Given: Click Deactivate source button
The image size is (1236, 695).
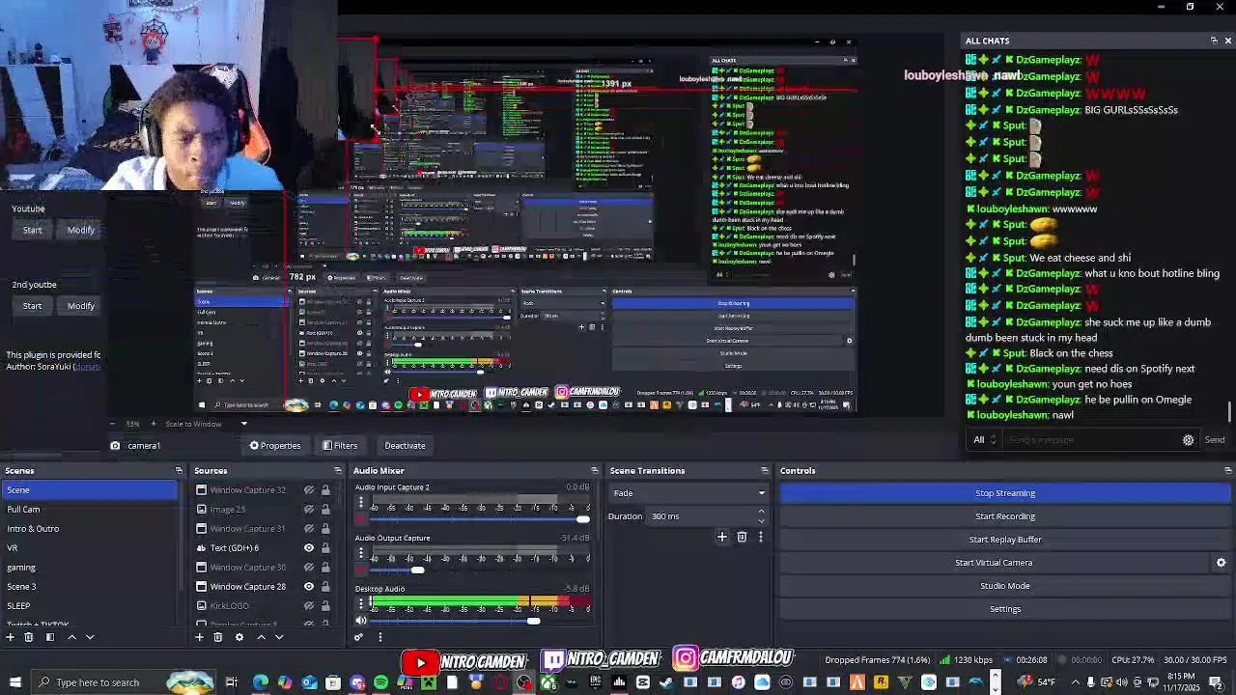Looking at the screenshot, I should coord(405,446).
